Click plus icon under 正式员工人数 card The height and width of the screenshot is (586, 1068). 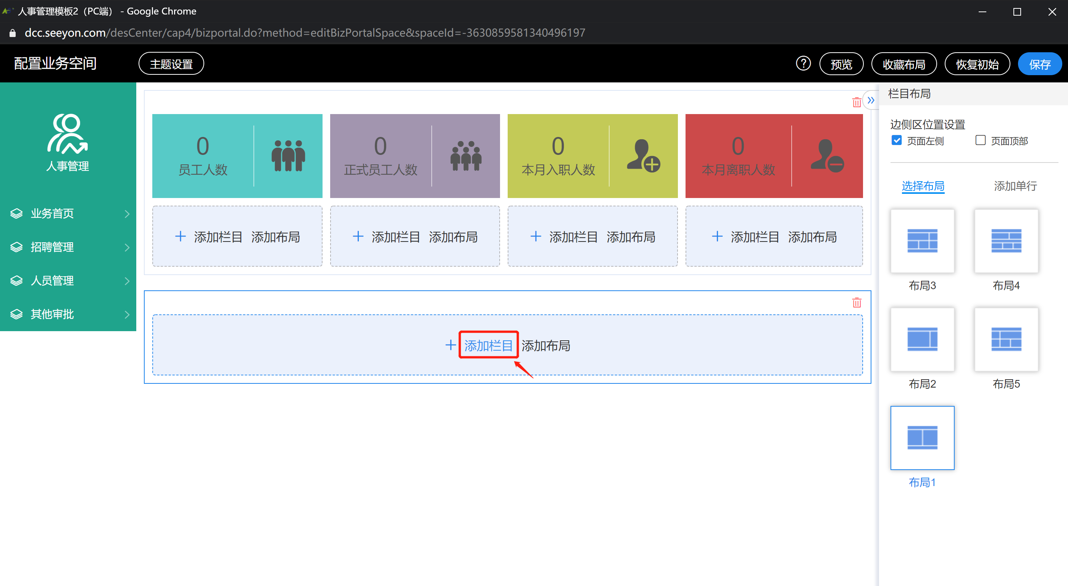(x=358, y=236)
